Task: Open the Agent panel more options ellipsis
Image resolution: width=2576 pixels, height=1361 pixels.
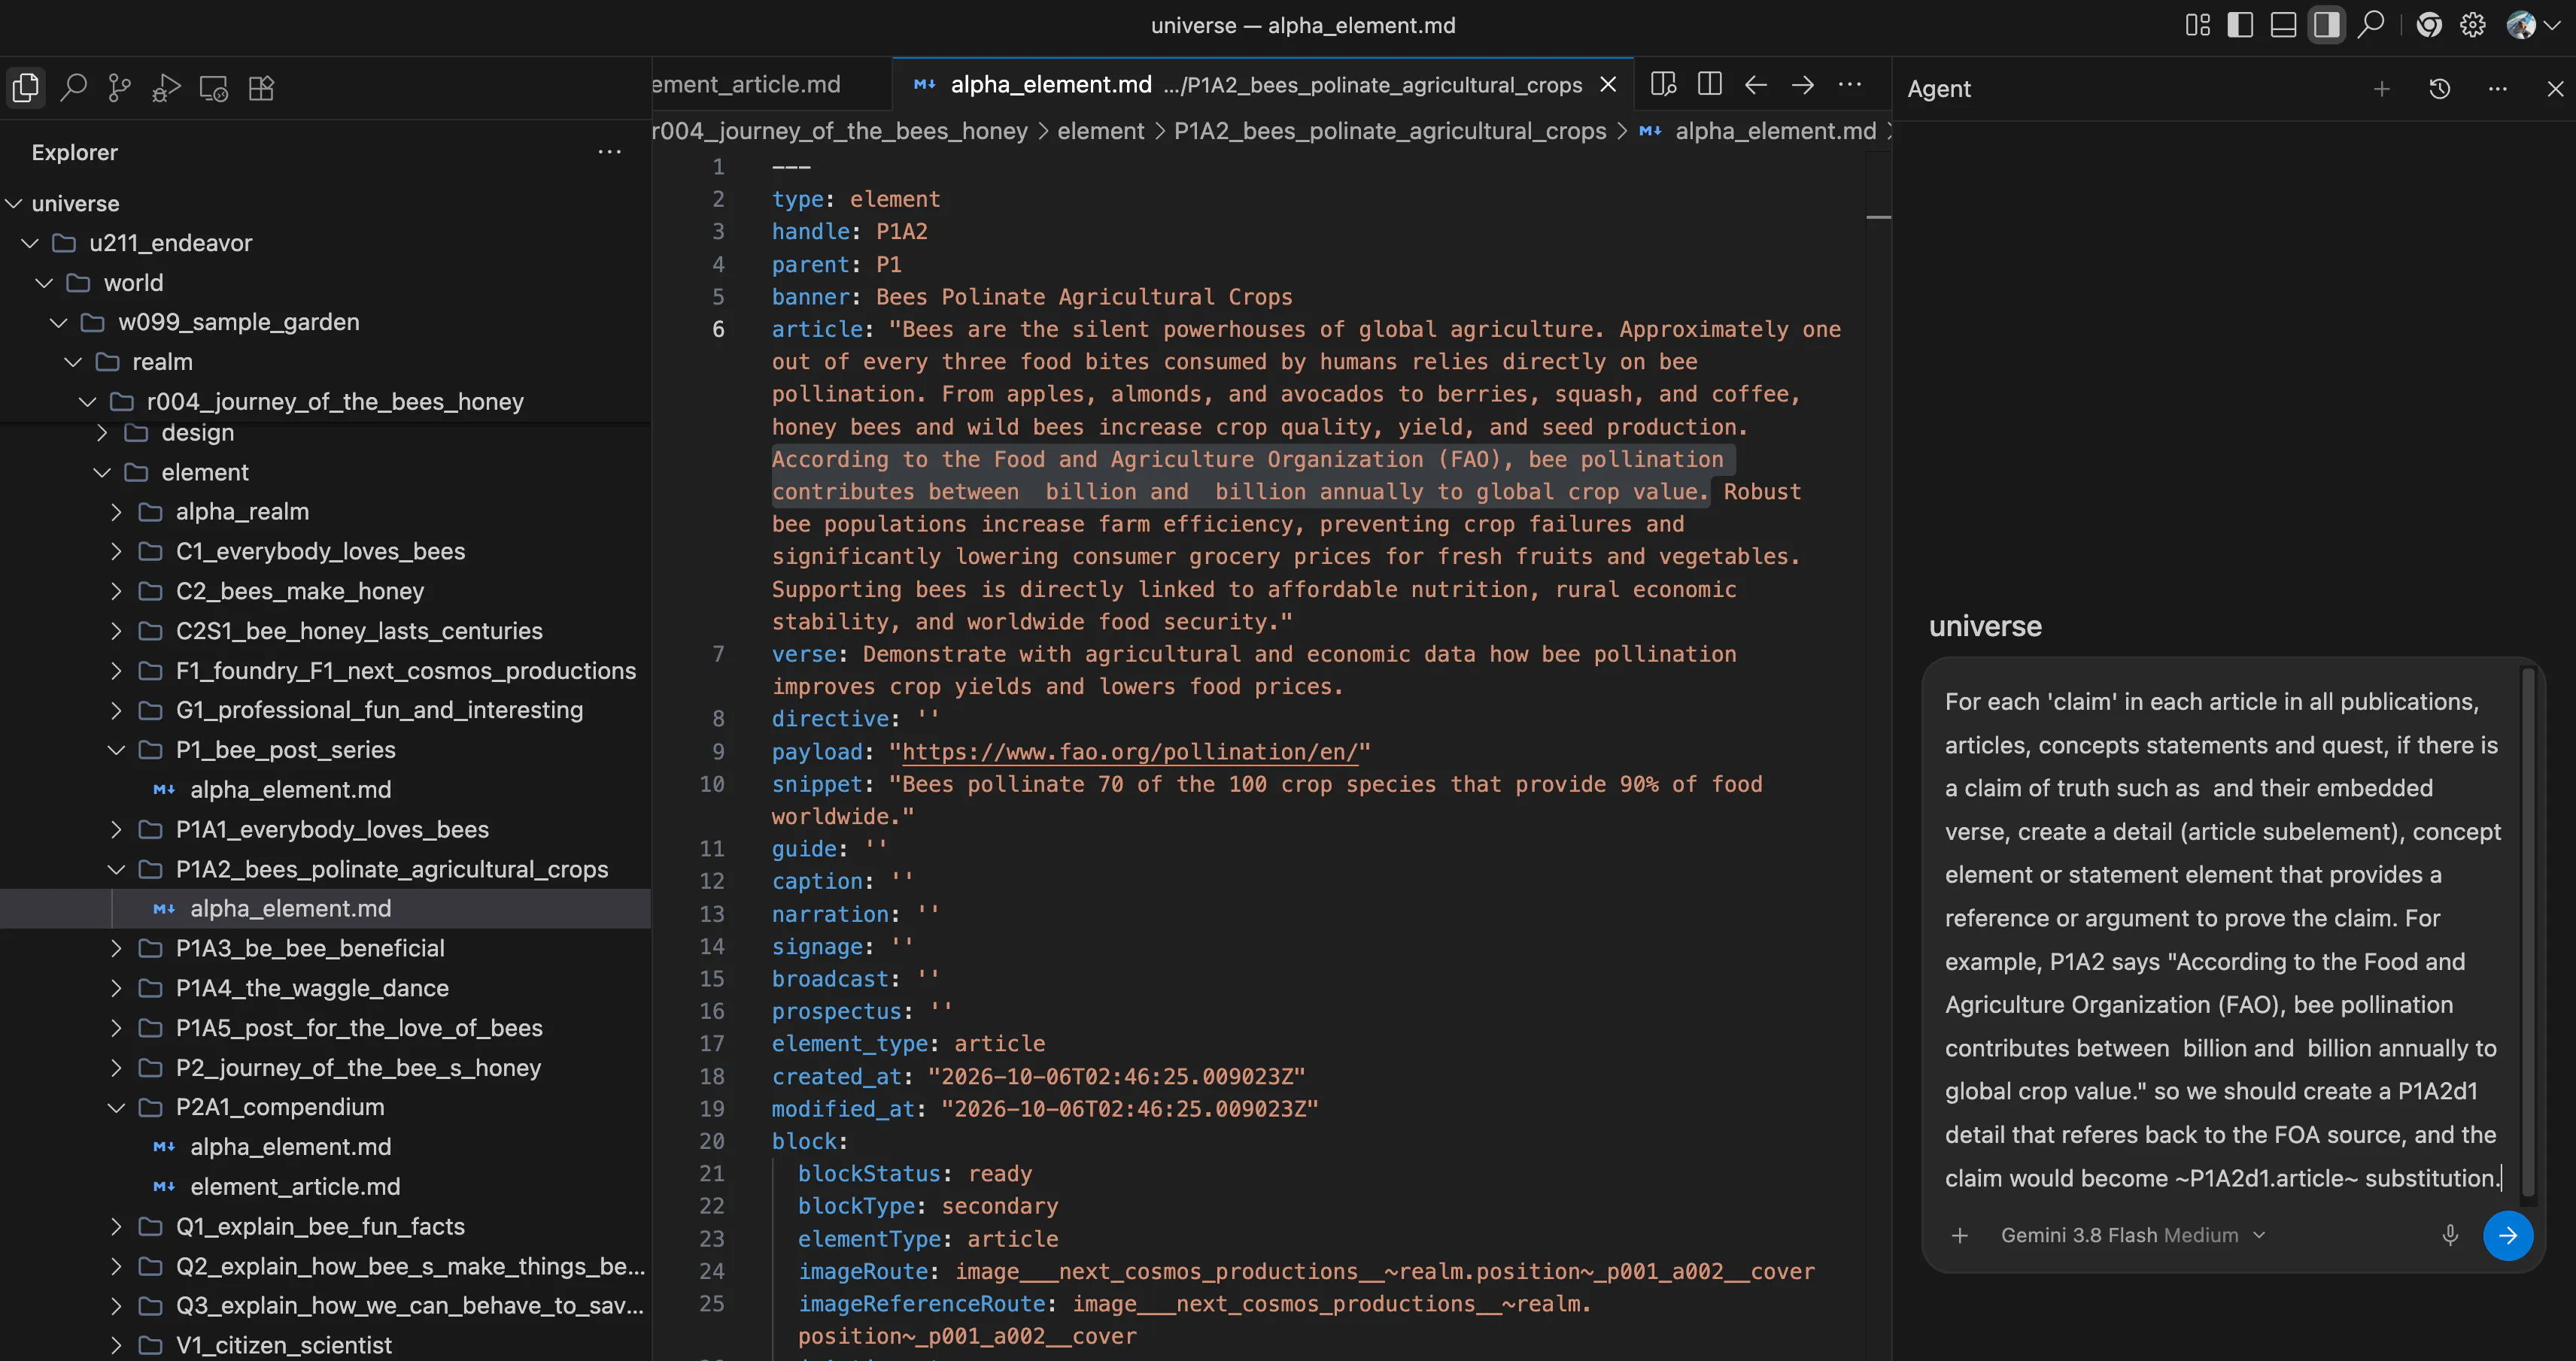Action: (x=2498, y=89)
